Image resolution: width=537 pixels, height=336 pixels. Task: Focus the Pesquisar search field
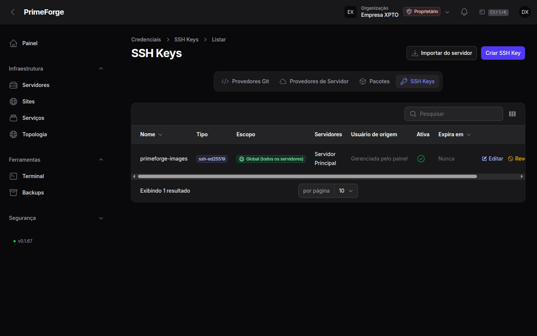pos(454,114)
